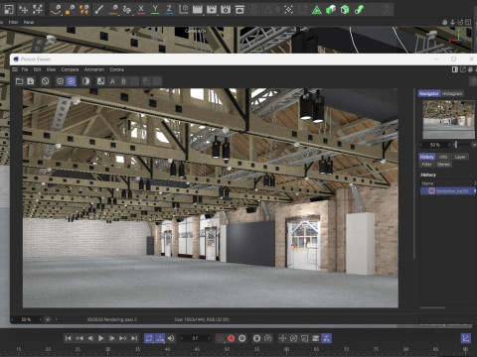This screenshot has width=477, height=357.
Task: Click the AB compare image icon
Action: pos(100,81)
